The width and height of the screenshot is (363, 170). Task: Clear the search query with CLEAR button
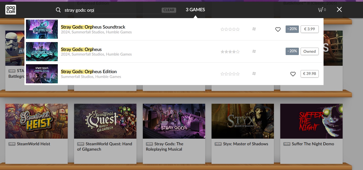tap(169, 10)
